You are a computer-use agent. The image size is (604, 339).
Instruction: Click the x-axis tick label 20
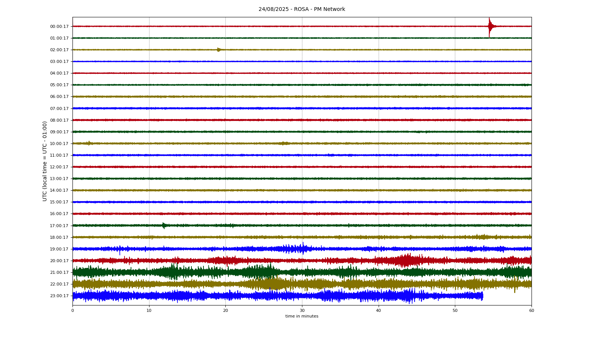(x=225, y=311)
